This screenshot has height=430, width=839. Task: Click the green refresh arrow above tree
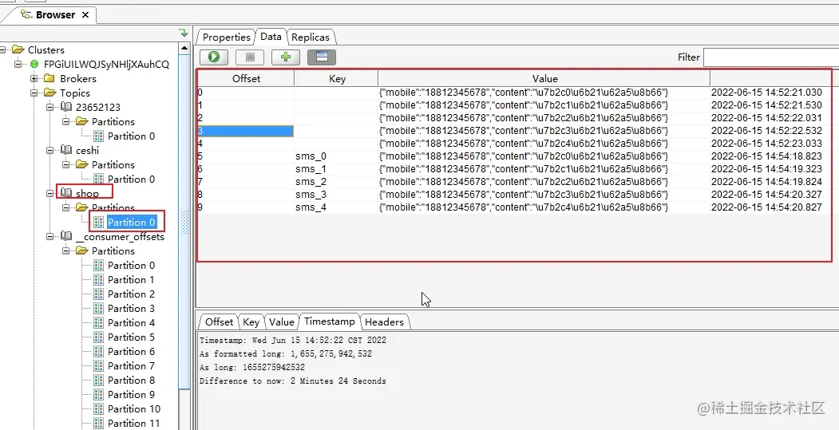coord(184,34)
